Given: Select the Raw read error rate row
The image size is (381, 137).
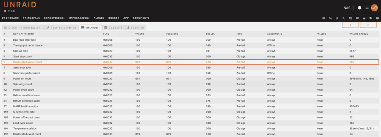Looking at the screenshot, I should coord(190,40).
